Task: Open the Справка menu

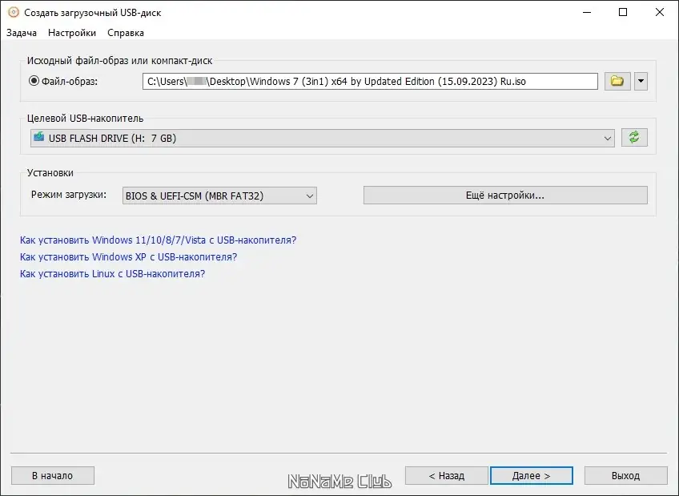Action: point(126,33)
